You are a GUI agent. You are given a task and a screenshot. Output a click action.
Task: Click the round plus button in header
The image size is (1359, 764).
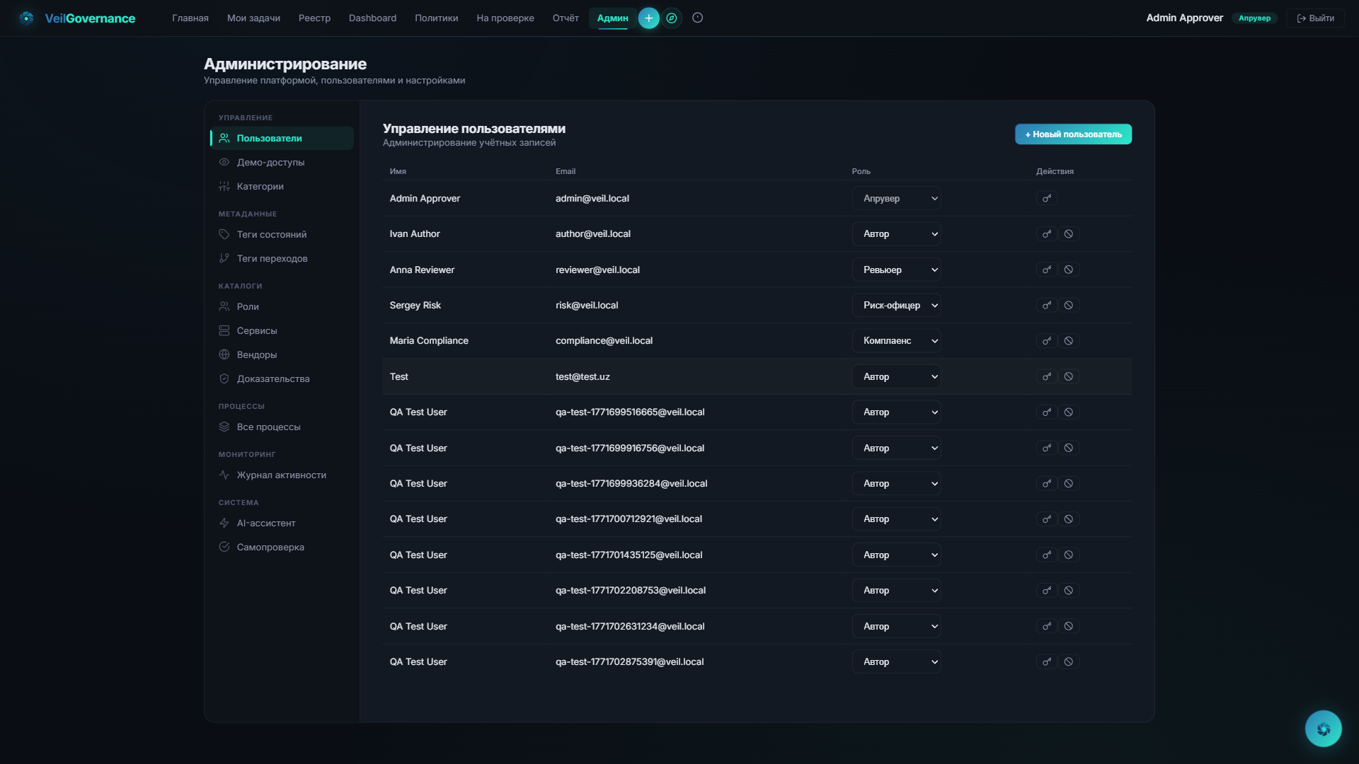tap(648, 18)
